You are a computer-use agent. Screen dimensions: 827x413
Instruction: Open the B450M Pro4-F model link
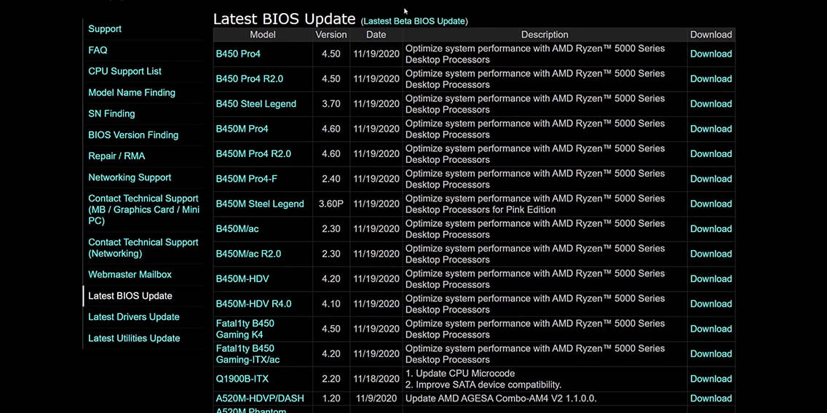tap(246, 179)
